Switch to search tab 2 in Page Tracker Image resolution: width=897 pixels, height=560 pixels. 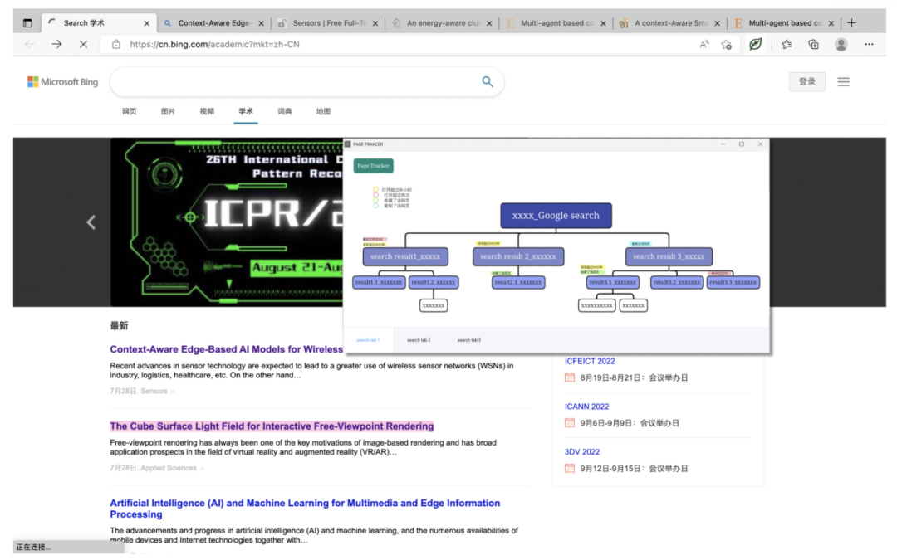point(419,340)
